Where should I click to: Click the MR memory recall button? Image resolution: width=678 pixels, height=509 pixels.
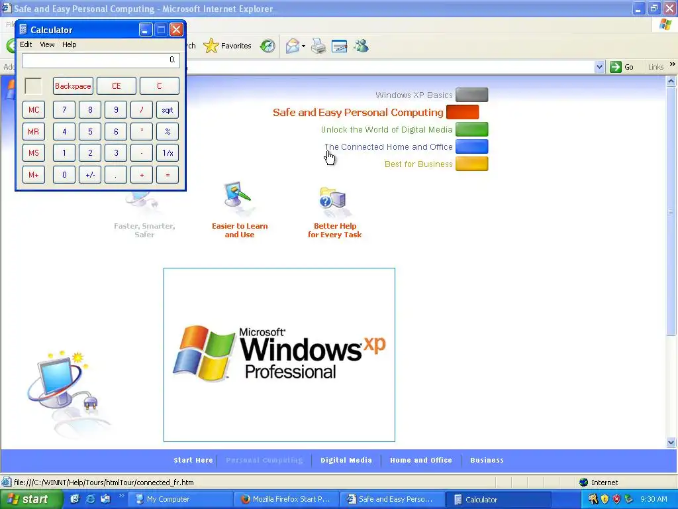(34, 132)
